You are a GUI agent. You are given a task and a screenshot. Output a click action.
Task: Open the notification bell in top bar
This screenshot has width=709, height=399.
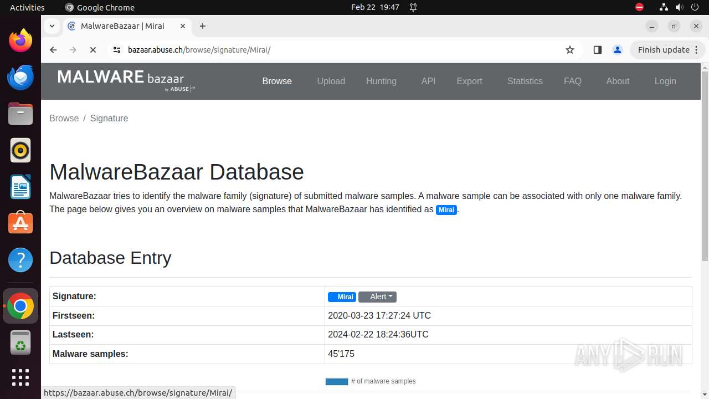(x=413, y=7)
